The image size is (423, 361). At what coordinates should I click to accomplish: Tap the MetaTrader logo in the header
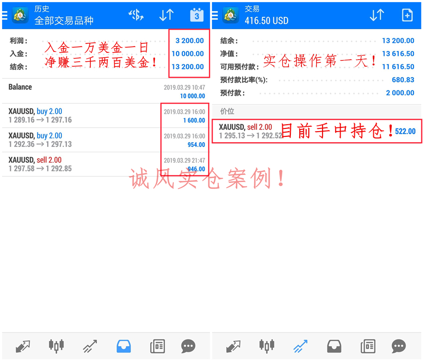tap(20, 15)
